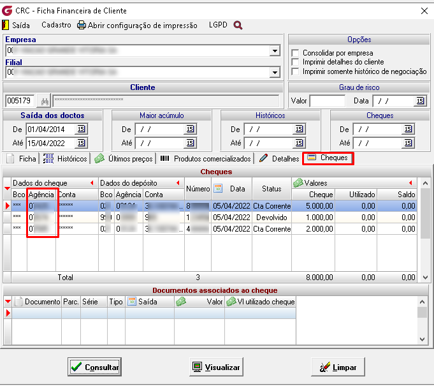434x386 pixels.
Task: Switch to the Detalhes tab
Action: [x=279, y=159]
